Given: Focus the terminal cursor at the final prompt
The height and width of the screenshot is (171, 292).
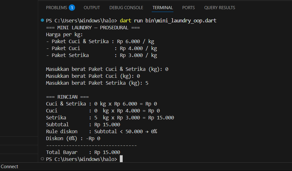Looking at the screenshot, I should 121,159.
